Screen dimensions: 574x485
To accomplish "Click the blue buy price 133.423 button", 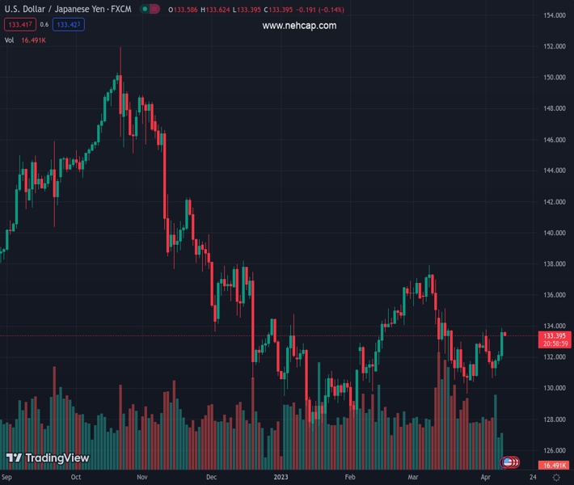I will click(70, 24).
